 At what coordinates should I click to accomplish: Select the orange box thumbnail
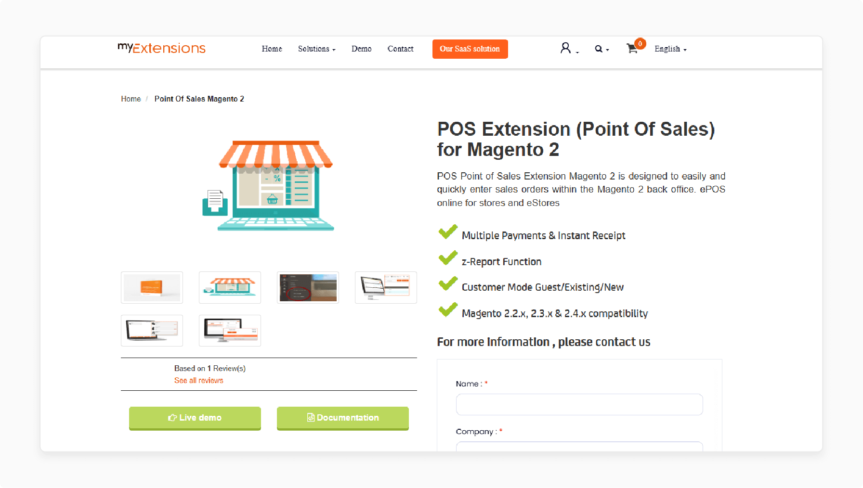click(152, 287)
